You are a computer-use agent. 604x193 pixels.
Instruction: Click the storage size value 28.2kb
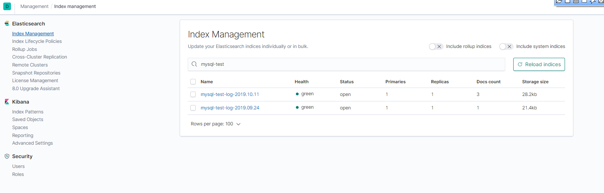coord(529,95)
